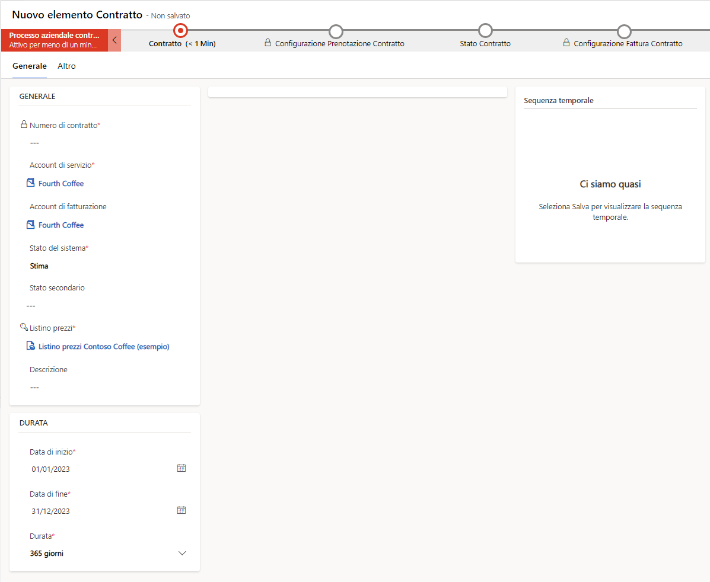Image resolution: width=710 pixels, height=582 pixels.
Task: Click the lock icon beside Configurazione Fattura Contratto
Action: click(566, 43)
